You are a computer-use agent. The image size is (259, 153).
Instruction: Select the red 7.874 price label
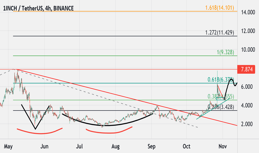pyautogui.click(x=246, y=69)
